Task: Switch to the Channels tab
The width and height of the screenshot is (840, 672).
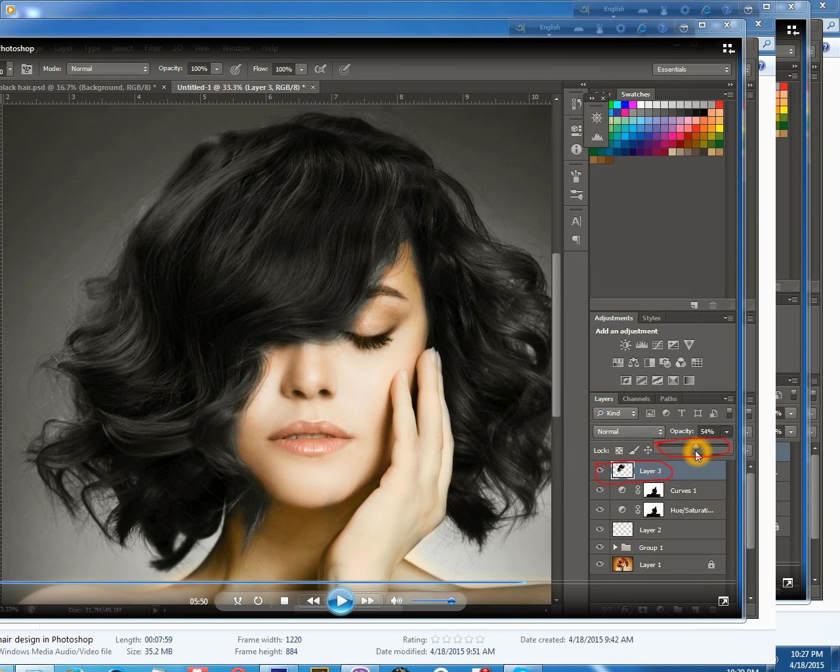Action: pyautogui.click(x=637, y=398)
